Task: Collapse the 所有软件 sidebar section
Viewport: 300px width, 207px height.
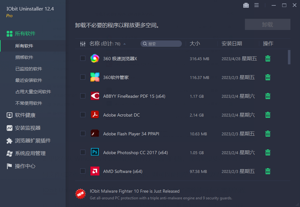Action: (x=21, y=33)
